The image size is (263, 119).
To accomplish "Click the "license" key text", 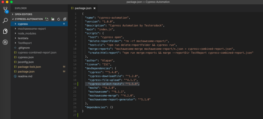I will [92, 64].
